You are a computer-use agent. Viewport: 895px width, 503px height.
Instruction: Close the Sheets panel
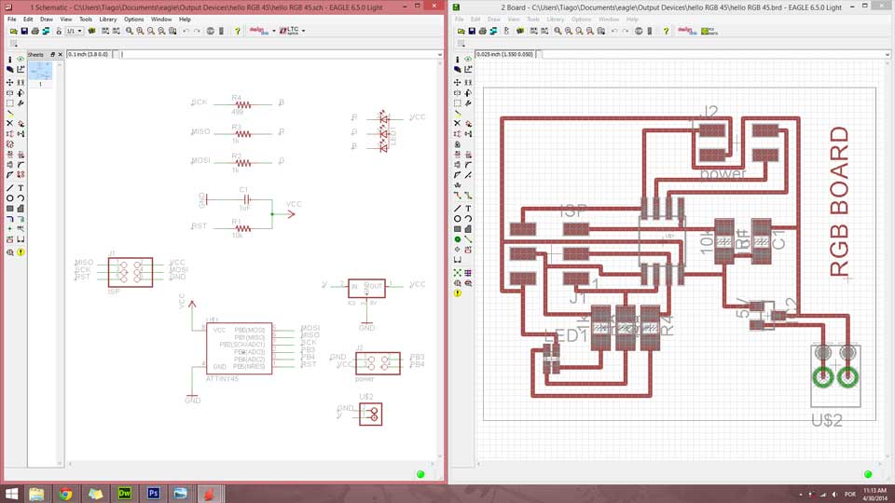(x=60, y=55)
